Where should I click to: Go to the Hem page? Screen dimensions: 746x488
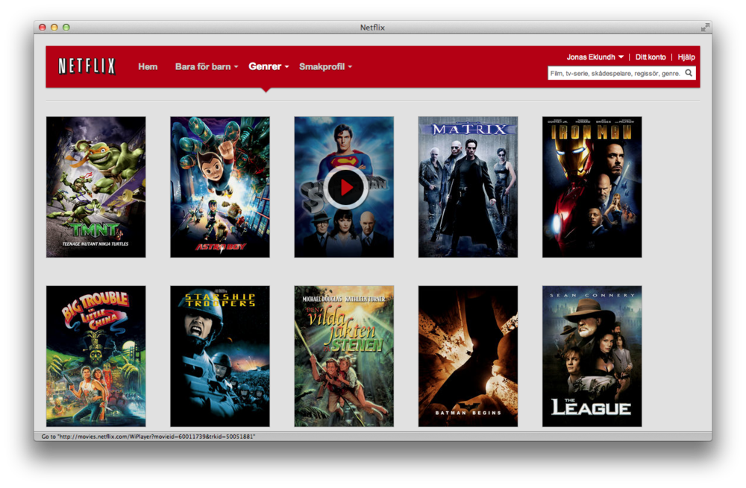tap(148, 67)
